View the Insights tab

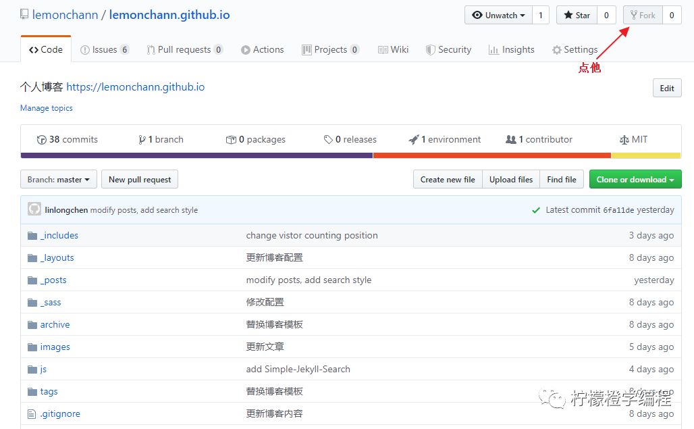click(511, 49)
